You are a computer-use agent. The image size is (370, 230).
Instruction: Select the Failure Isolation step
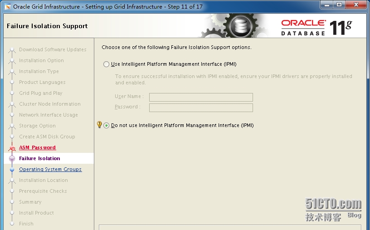pyautogui.click(x=39, y=158)
